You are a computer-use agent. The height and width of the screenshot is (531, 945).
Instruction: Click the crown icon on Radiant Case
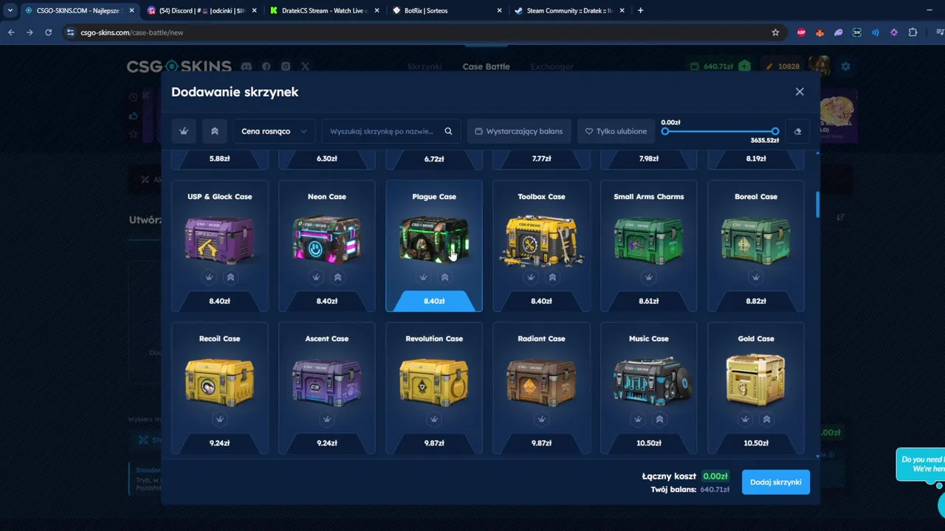point(541,419)
